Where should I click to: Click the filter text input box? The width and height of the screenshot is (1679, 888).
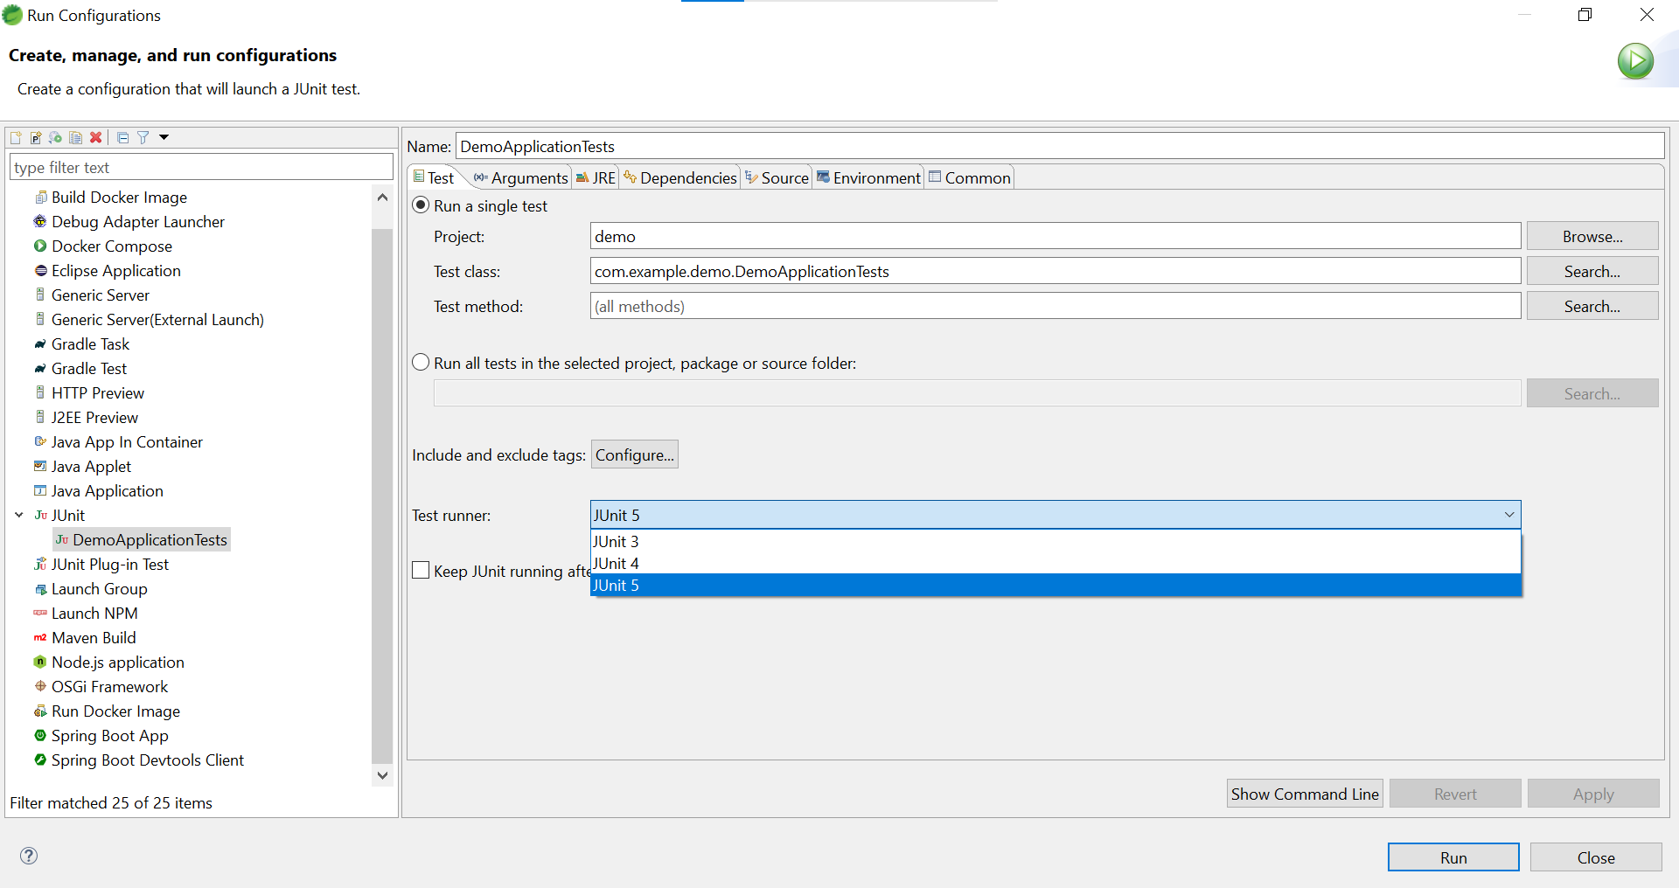(x=201, y=167)
